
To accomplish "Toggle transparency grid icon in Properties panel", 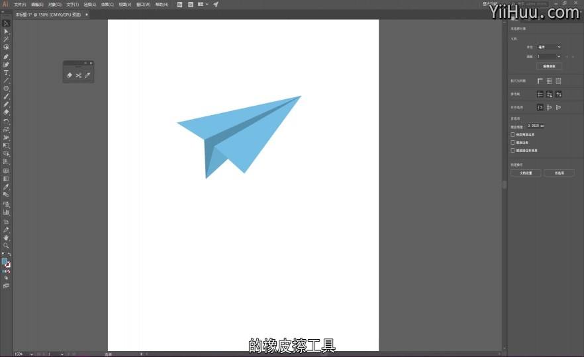I will pyautogui.click(x=558, y=81).
